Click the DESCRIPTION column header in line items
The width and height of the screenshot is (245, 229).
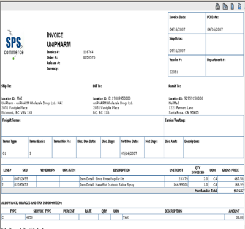[x=122, y=170]
